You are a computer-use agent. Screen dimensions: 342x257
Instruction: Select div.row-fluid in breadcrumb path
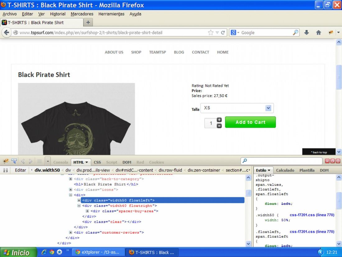[x=170, y=170]
